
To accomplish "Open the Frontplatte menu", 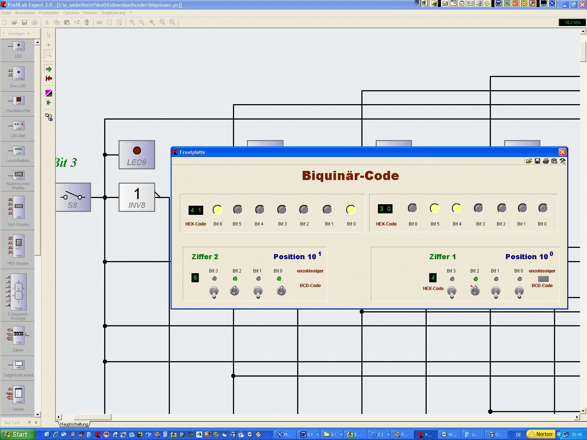I will click(49, 13).
